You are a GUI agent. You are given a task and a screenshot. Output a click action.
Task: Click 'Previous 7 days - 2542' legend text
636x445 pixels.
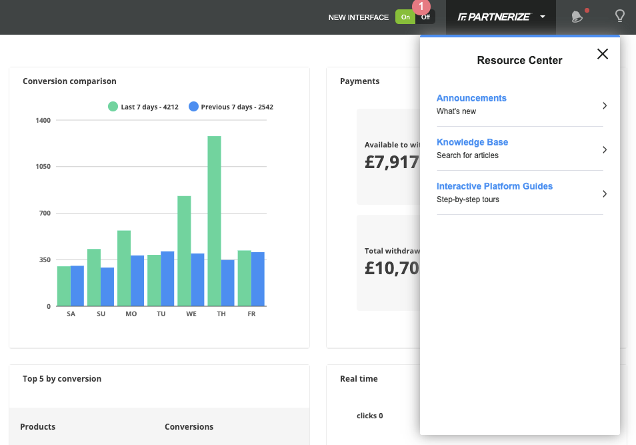pos(237,107)
